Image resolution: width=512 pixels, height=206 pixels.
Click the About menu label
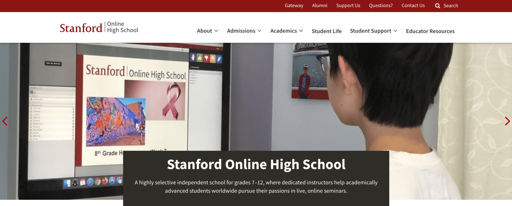204,31
